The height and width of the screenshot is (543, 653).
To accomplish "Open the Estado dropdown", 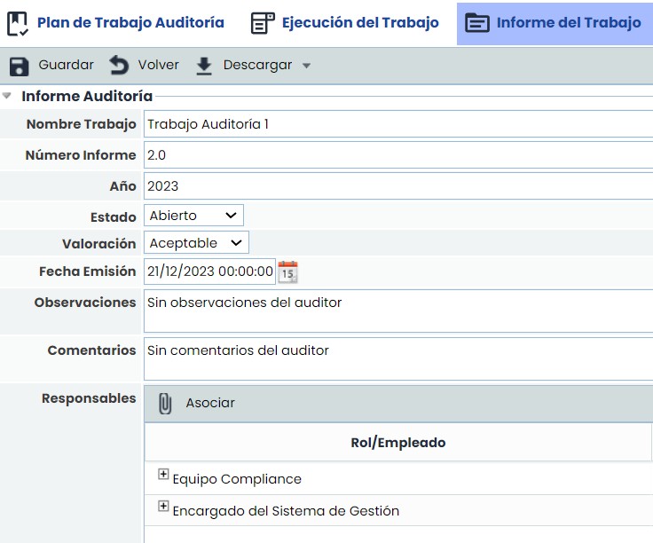I will [193, 216].
